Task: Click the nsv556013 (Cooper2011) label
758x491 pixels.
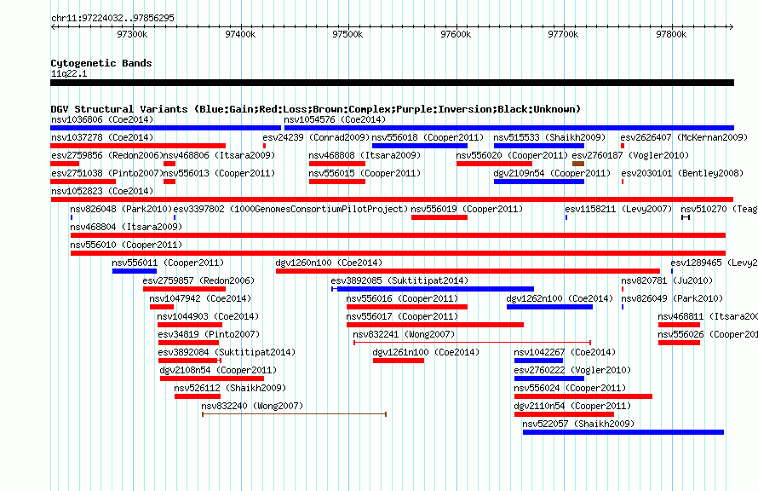Action: click(x=219, y=173)
